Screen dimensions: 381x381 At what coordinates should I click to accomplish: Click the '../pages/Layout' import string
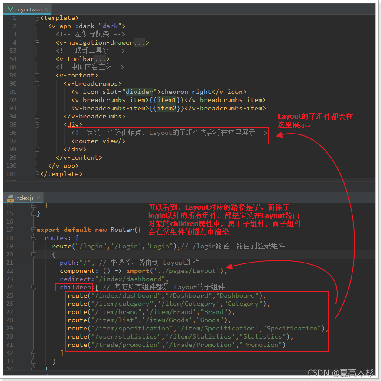point(187,271)
